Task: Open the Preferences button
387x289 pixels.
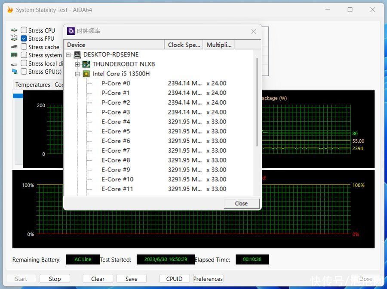Action: point(208,279)
